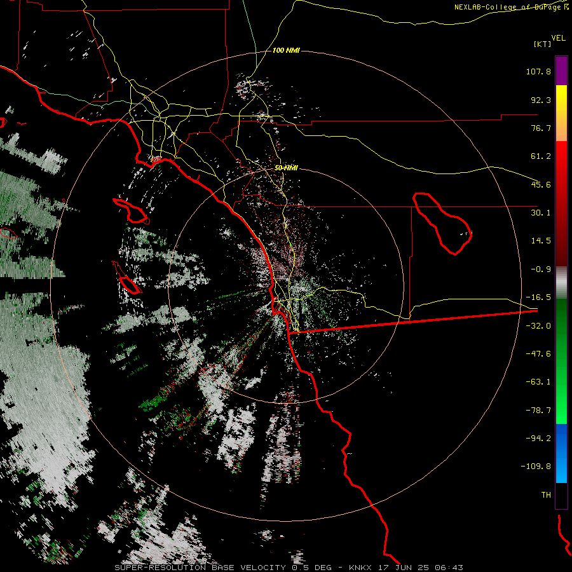Click the 100 NMI range ring label
The width and height of the screenshot is (572, 572).
pos(286,50)
